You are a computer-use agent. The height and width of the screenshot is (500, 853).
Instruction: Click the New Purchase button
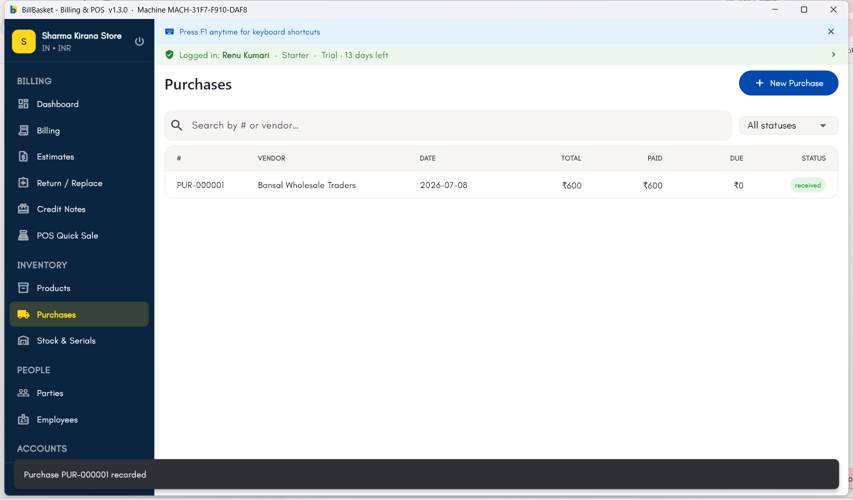[789, 83]
